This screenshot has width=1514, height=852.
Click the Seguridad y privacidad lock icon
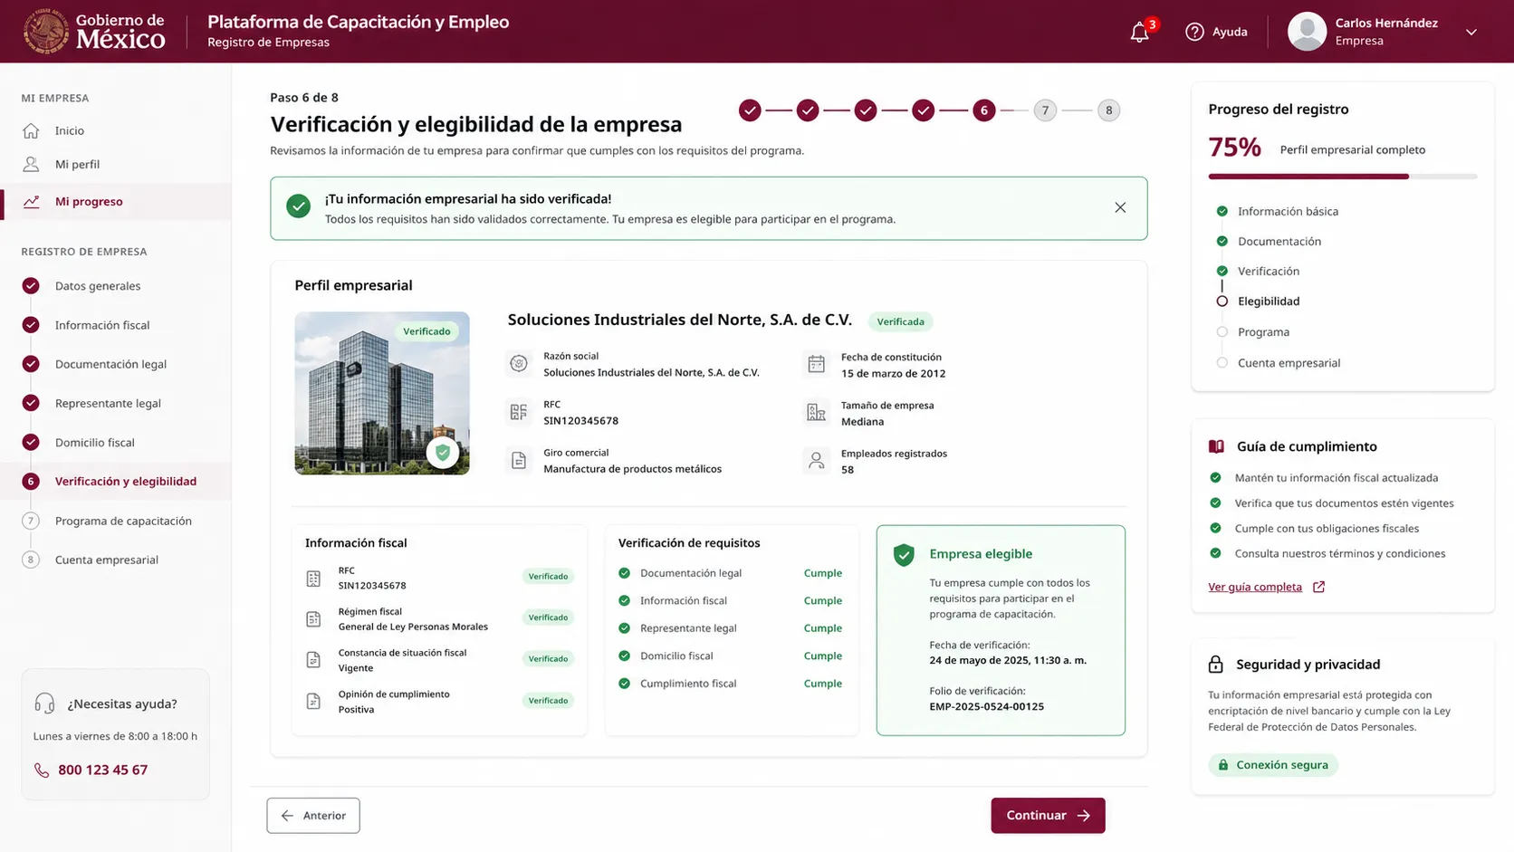click(x=1216, y=665)
